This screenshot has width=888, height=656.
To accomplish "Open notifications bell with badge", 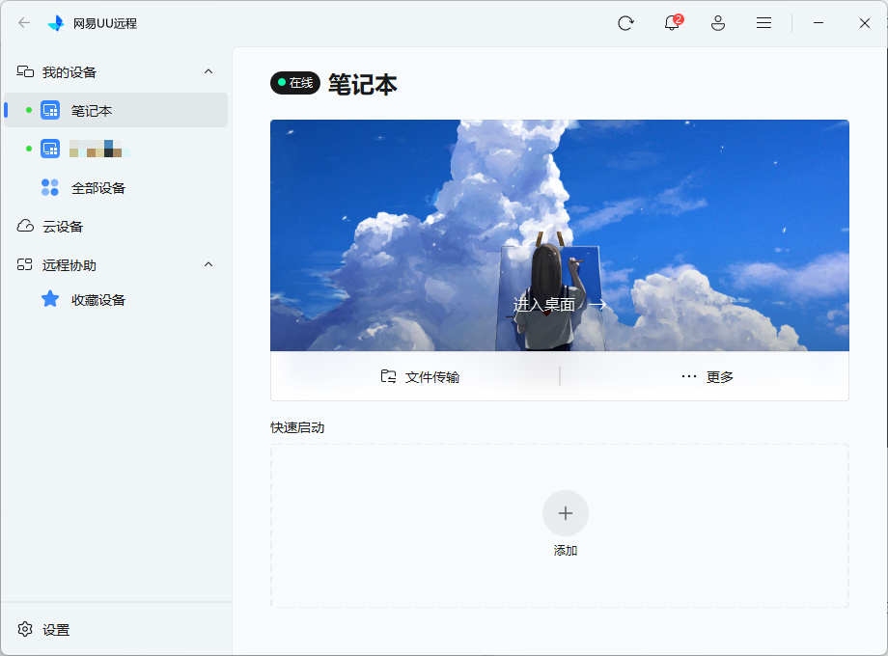I will click(673, 22).
